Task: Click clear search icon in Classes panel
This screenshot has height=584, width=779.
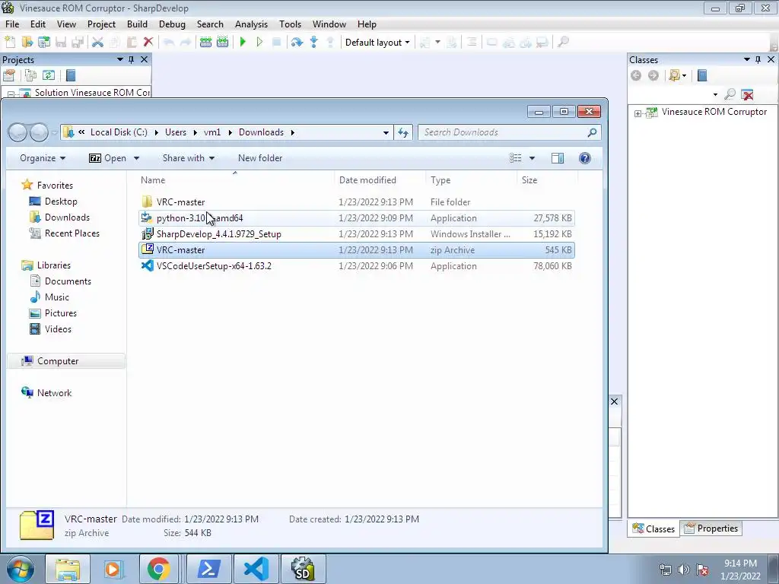Action: pos(747,94)
